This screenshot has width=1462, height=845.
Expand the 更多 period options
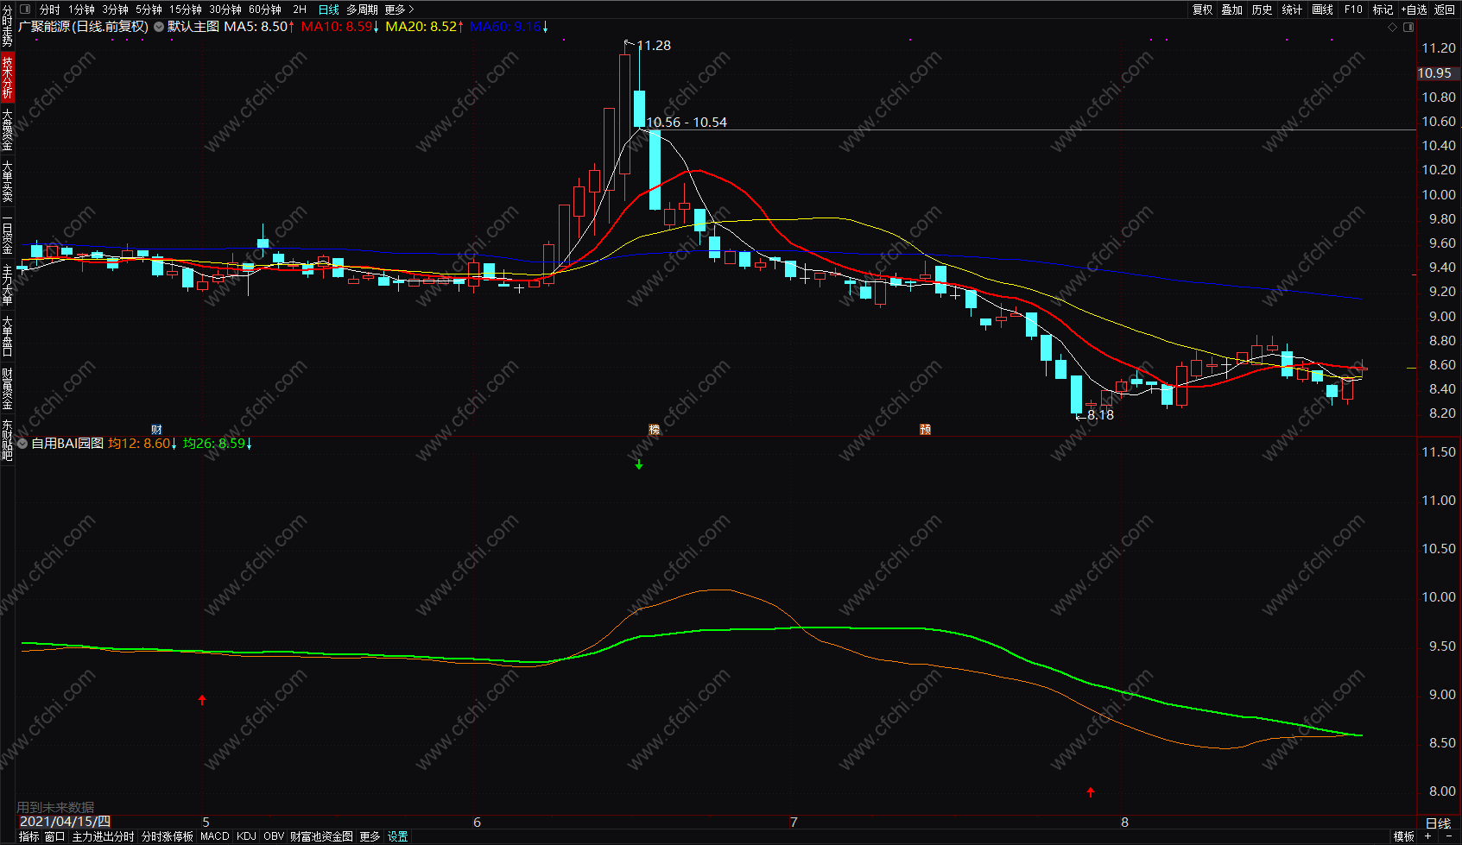pyautogui.click(x=399, y=9)
